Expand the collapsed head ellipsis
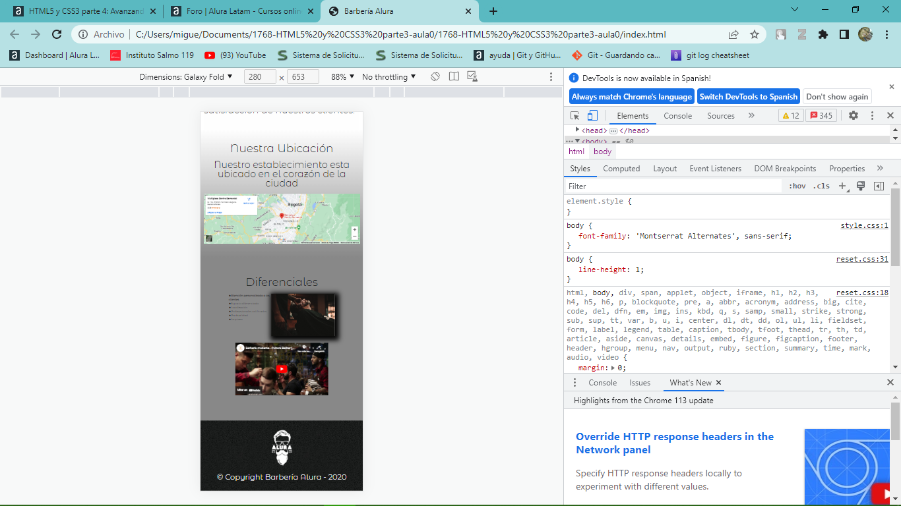 pos(613,130)
